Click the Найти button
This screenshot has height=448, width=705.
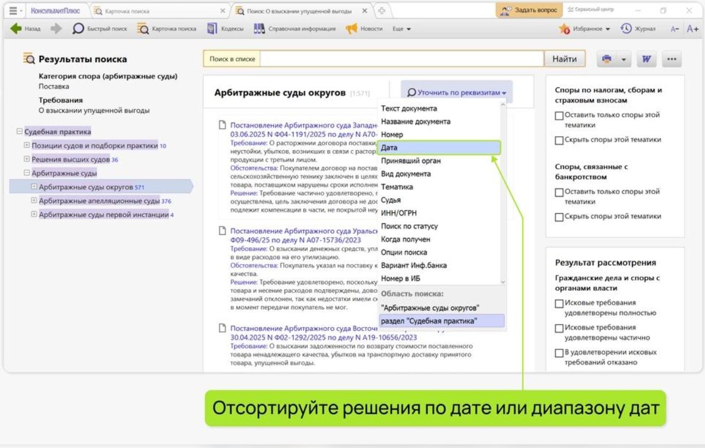[564, 59]
